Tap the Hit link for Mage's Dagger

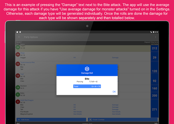click(x=74, y=58)
